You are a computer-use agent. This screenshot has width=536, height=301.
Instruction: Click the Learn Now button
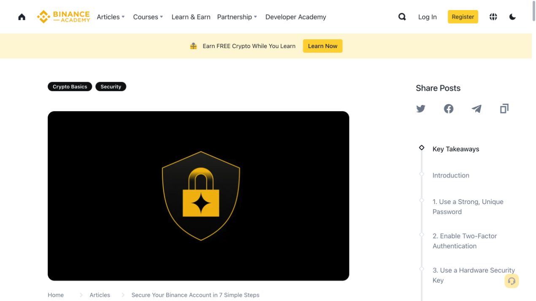322,46
